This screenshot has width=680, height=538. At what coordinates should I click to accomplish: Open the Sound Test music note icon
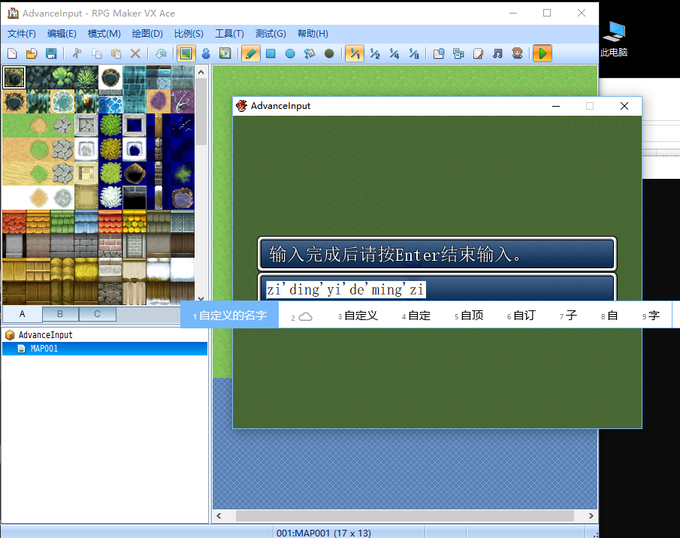pos(497,53)
